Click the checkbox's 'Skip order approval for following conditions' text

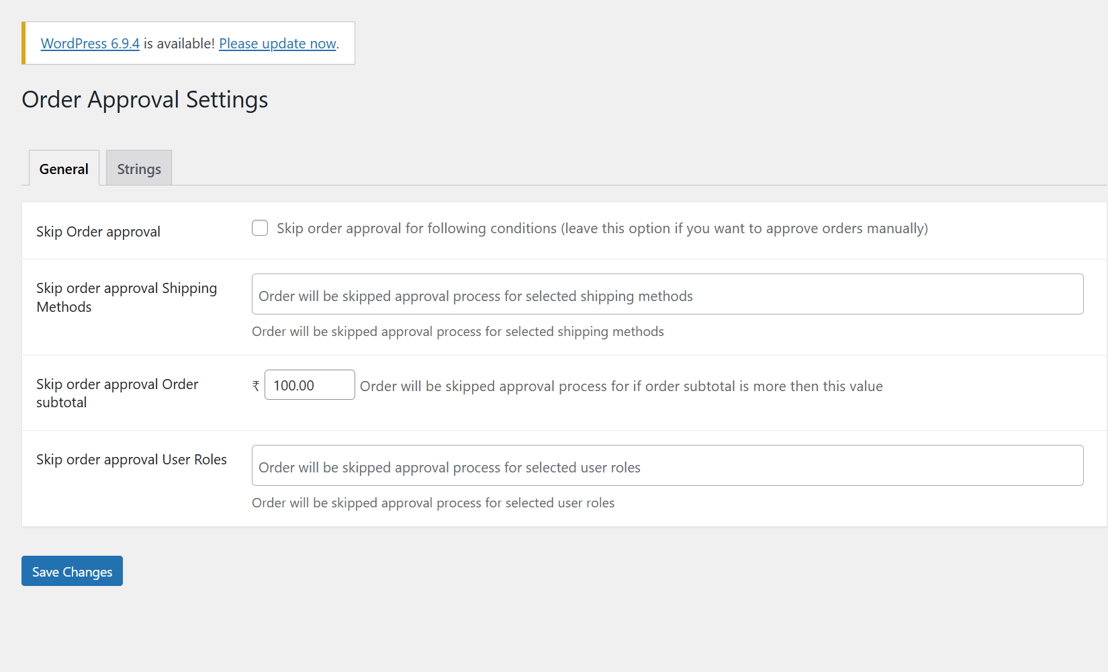(x=602, y=228)
